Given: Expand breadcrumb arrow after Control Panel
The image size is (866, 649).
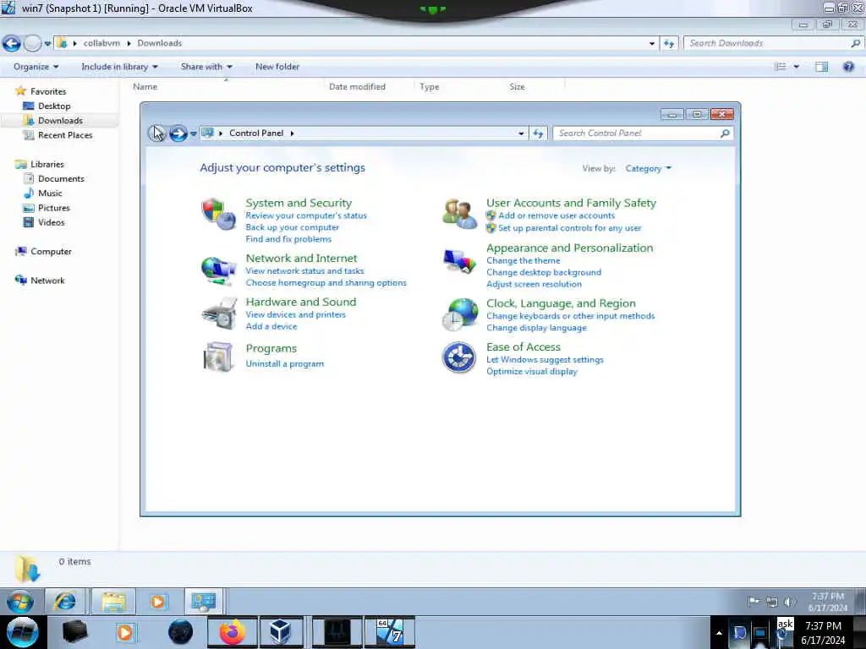Looking at the screenshot, I should pyautogui.click(x=292, y=134).
